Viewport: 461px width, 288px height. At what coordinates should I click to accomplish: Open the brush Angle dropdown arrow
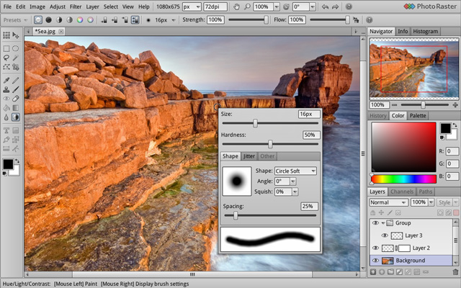click(293, 181)
